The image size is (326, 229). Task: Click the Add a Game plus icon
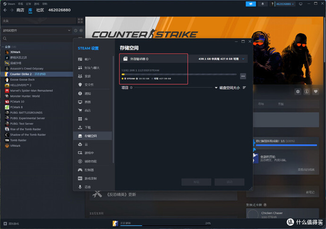coord(5,224)
